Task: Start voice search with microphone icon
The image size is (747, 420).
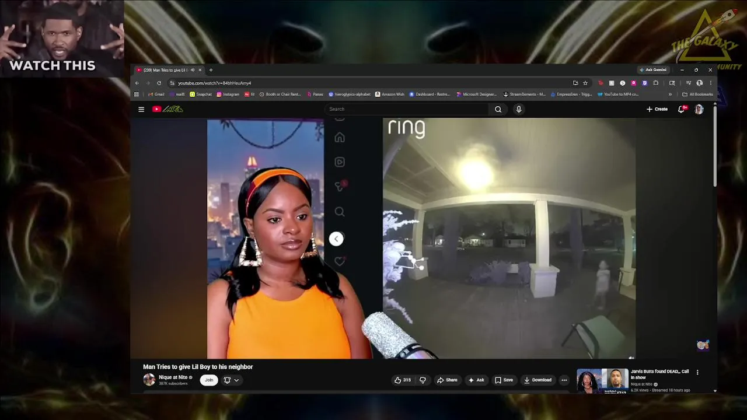Action: pos(518,109)
